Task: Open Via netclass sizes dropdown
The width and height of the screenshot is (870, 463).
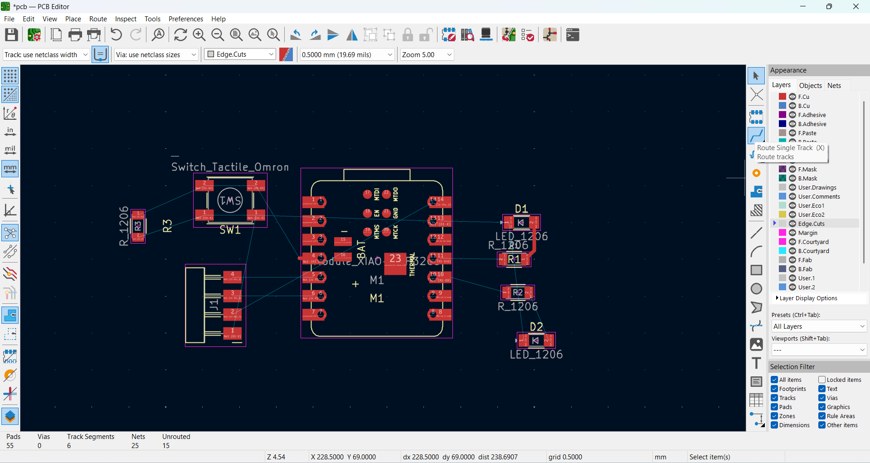Action: (x=156, y=54)
